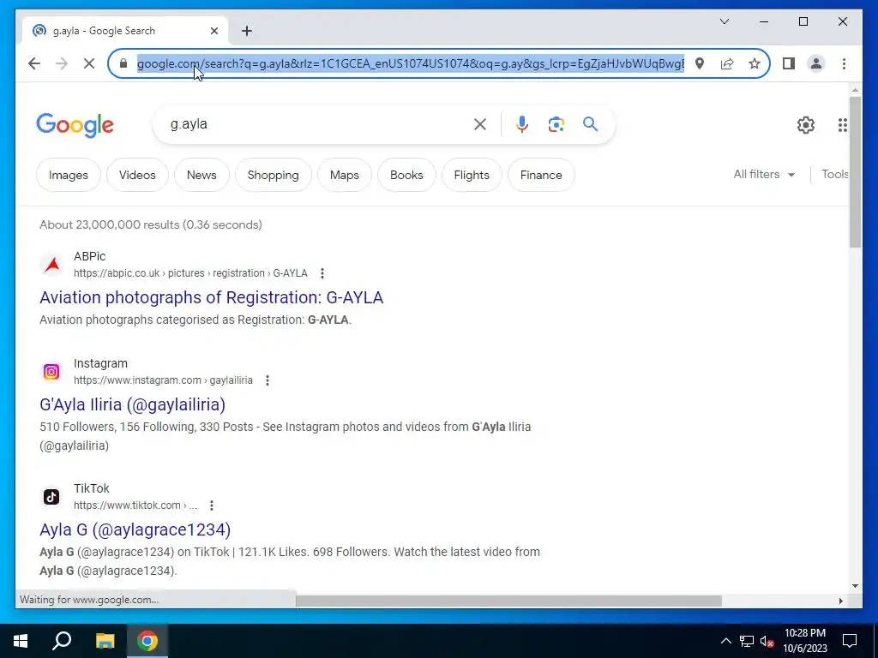878x658 pixels.
Task: Click the vertical scrollbar thumb
Action: pyautogui.click(x=855, y=171)
